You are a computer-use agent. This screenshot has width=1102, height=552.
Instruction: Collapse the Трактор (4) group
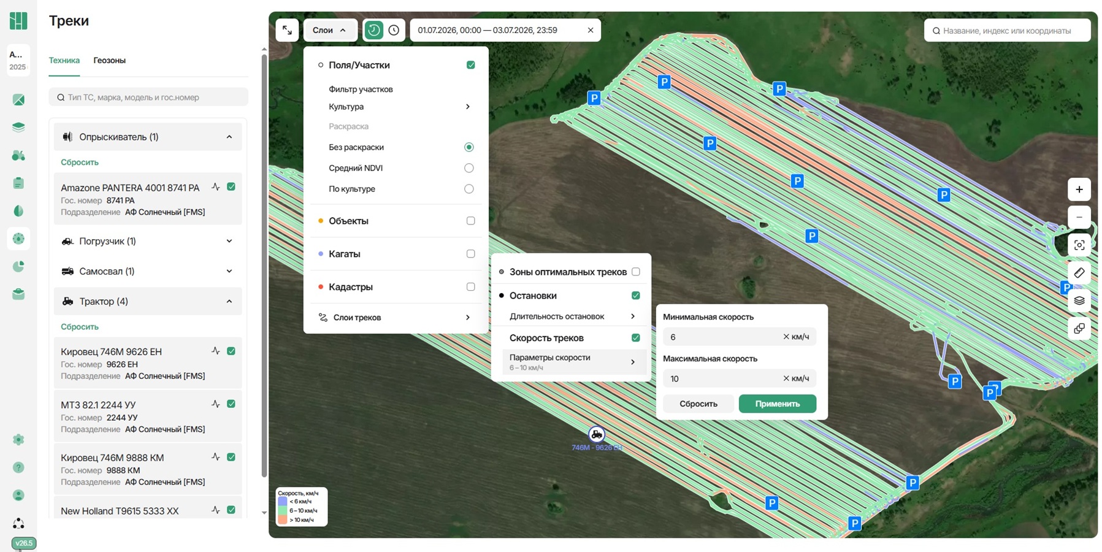pos(148,301)
